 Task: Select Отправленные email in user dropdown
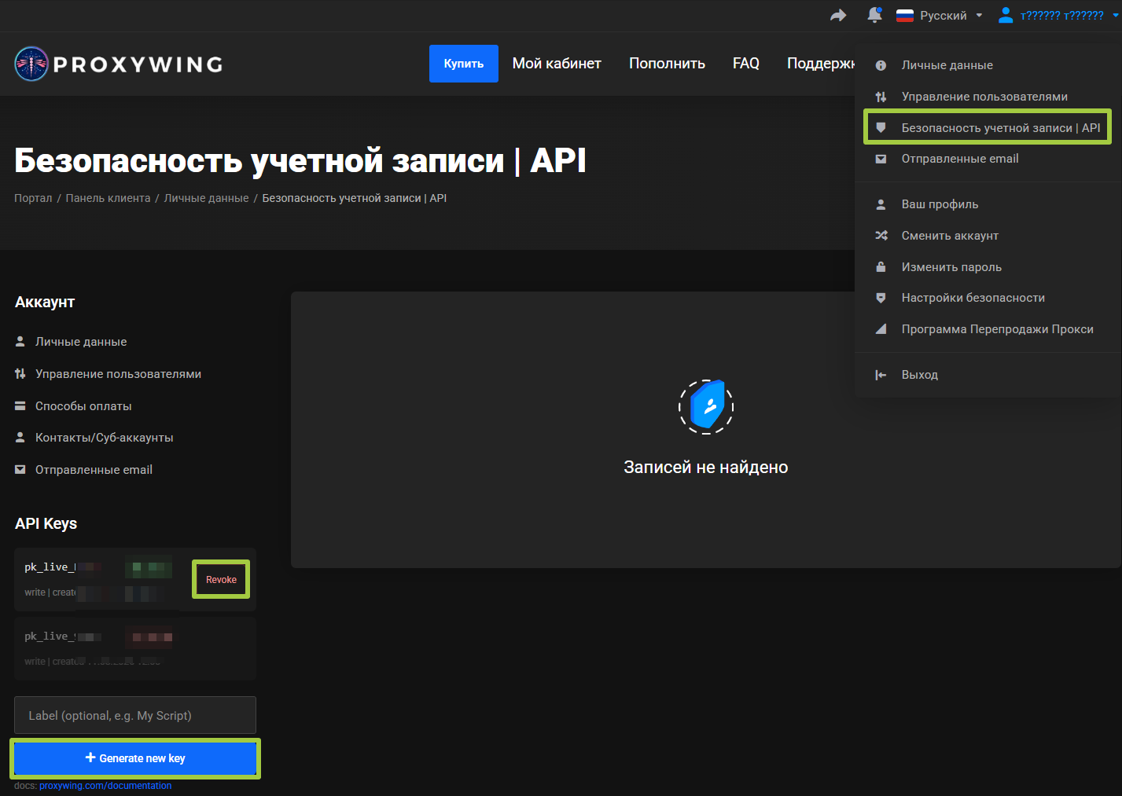pyautogui.click(x=960, y=159)
